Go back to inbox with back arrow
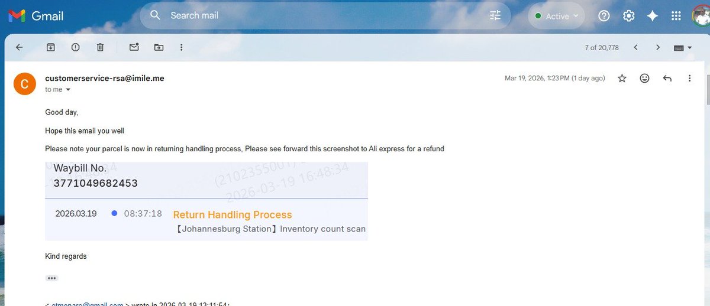Image resolution: width=710 pixels, height=306 pixels. 19,47
